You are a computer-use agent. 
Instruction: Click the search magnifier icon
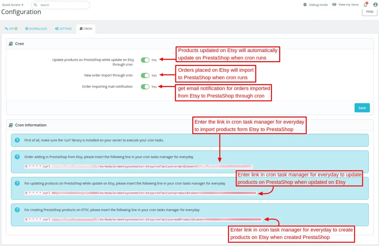coord(36,5)
